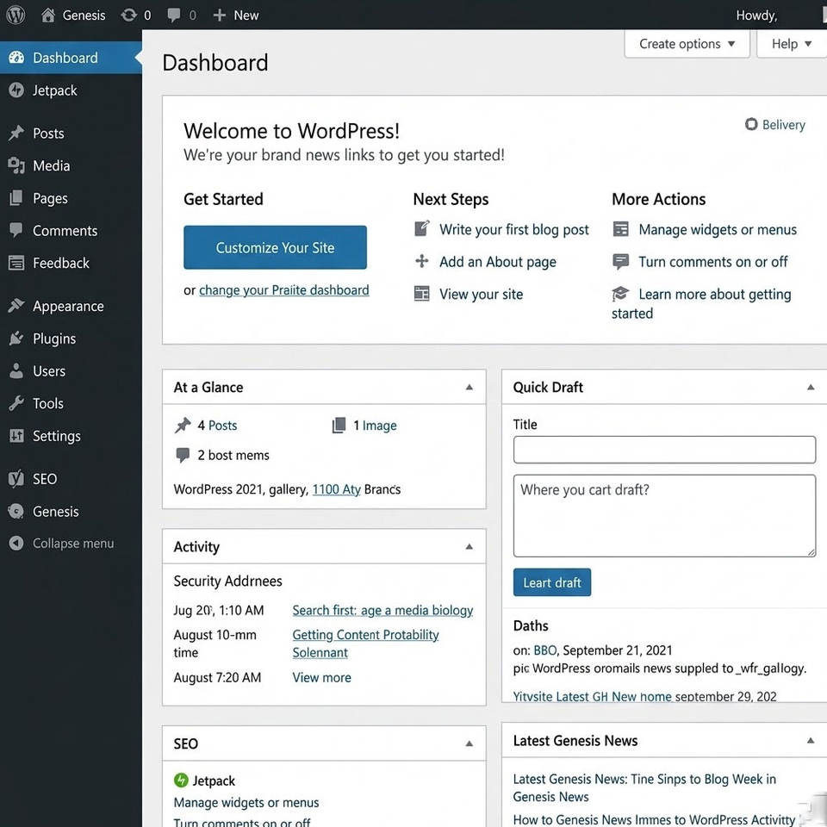Open Write your first blog post link
Viewport: 827px width, 827px height.
513,229
